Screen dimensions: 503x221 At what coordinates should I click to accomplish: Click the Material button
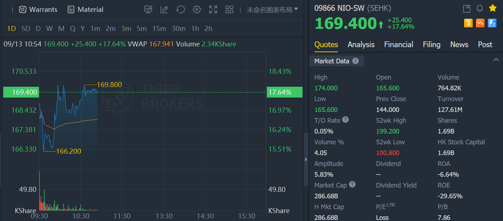(x=85, y=10)
